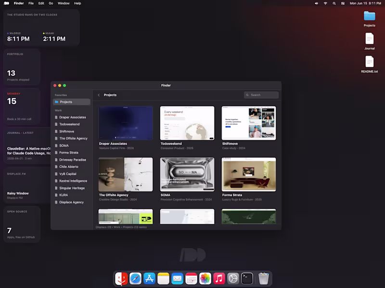Viewport: 385px width, 288px height.
Task: Select Projects in Favorites sidebar
Action: pyautogui.click(x=72, y=102)
